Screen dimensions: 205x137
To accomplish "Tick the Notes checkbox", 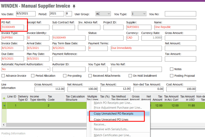I will (x=172, y=69).
